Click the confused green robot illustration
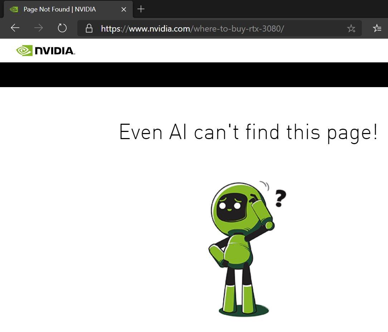 tap(247, 249)
